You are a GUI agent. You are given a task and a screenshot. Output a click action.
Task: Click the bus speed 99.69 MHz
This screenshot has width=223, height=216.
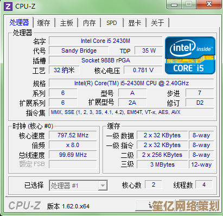[x=73, y=155]
